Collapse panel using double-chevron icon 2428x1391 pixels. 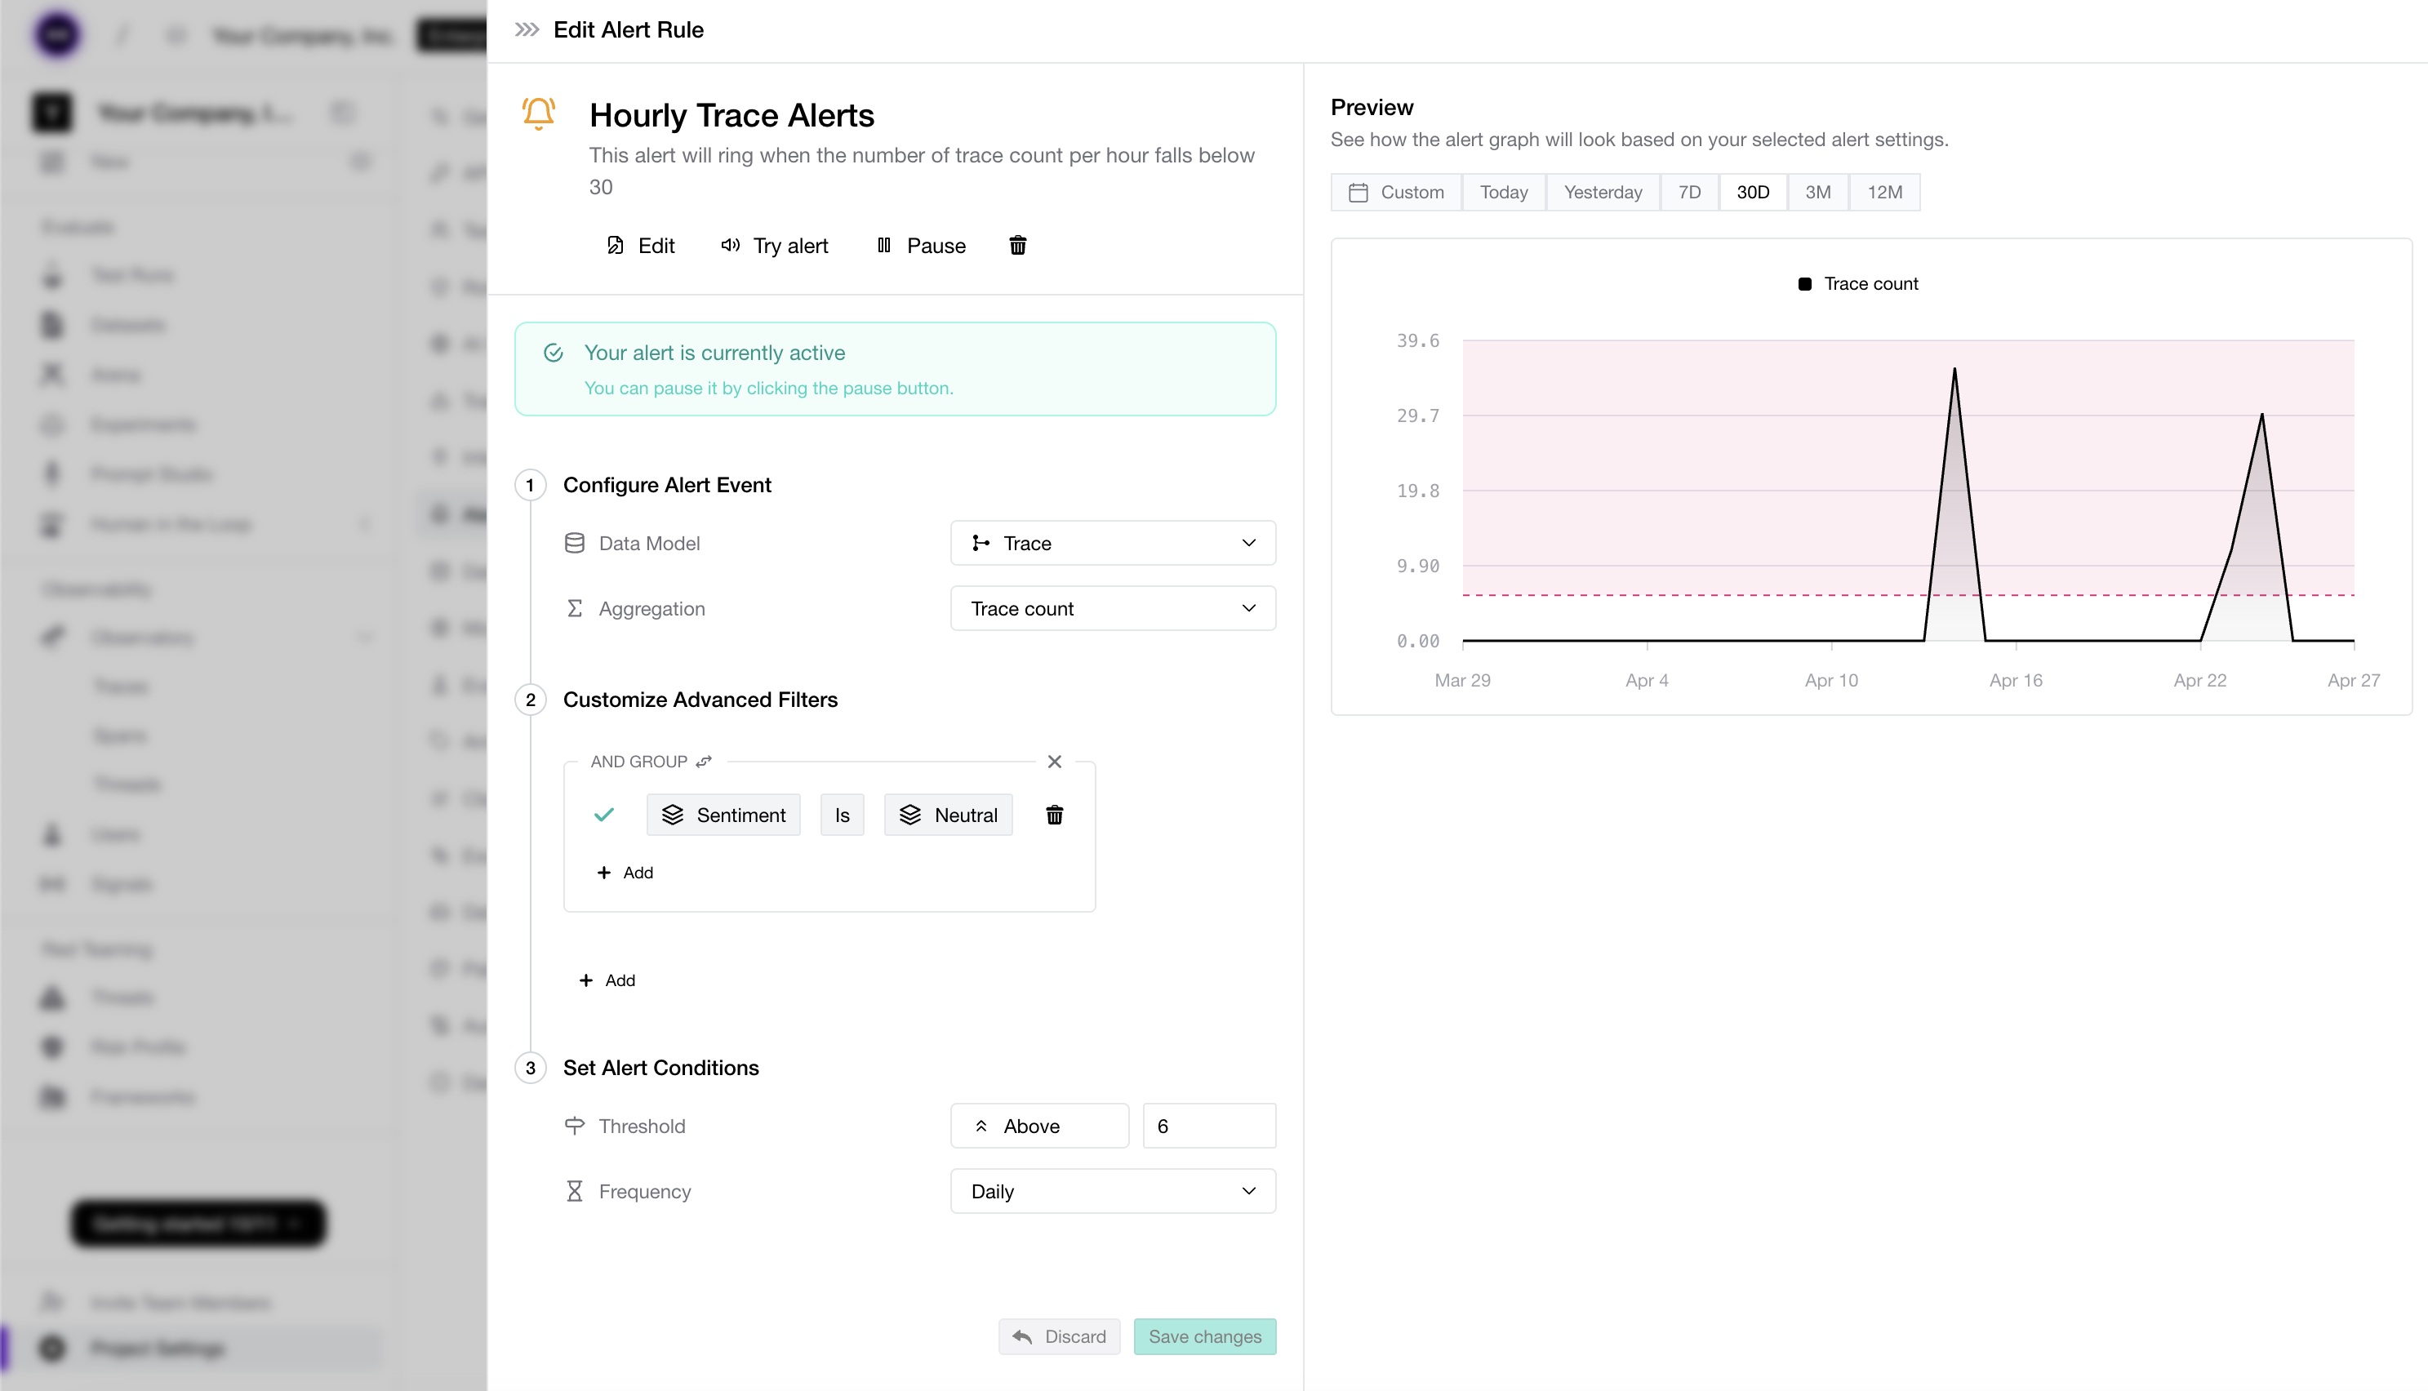[527, 29]
